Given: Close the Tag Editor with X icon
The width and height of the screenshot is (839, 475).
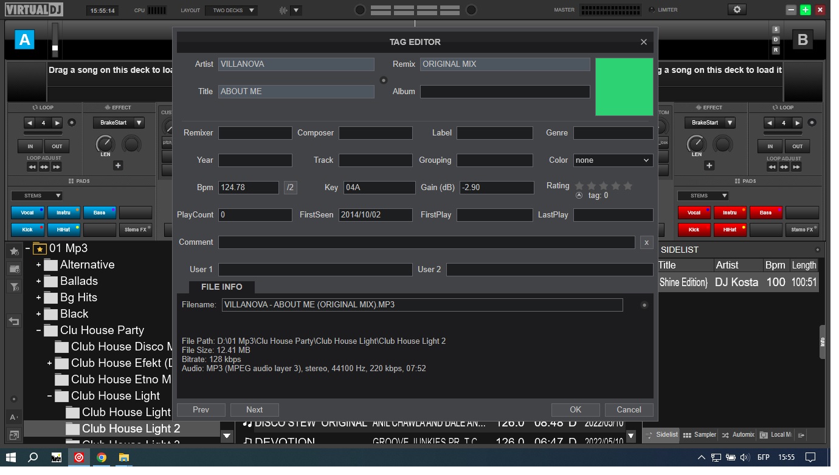Looking at the screenshot, I should [643, 42].
